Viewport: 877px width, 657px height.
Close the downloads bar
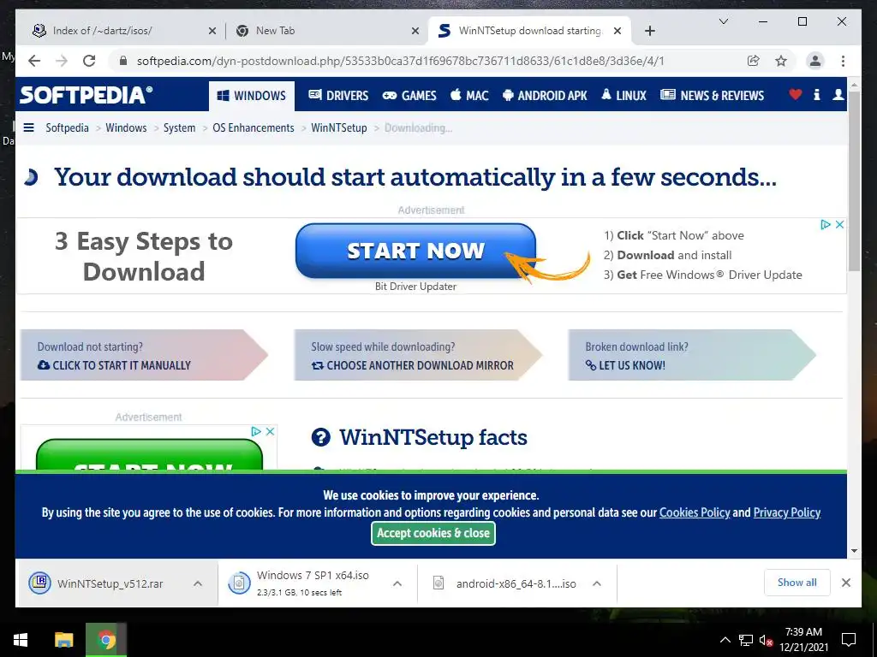click(846, 583)
